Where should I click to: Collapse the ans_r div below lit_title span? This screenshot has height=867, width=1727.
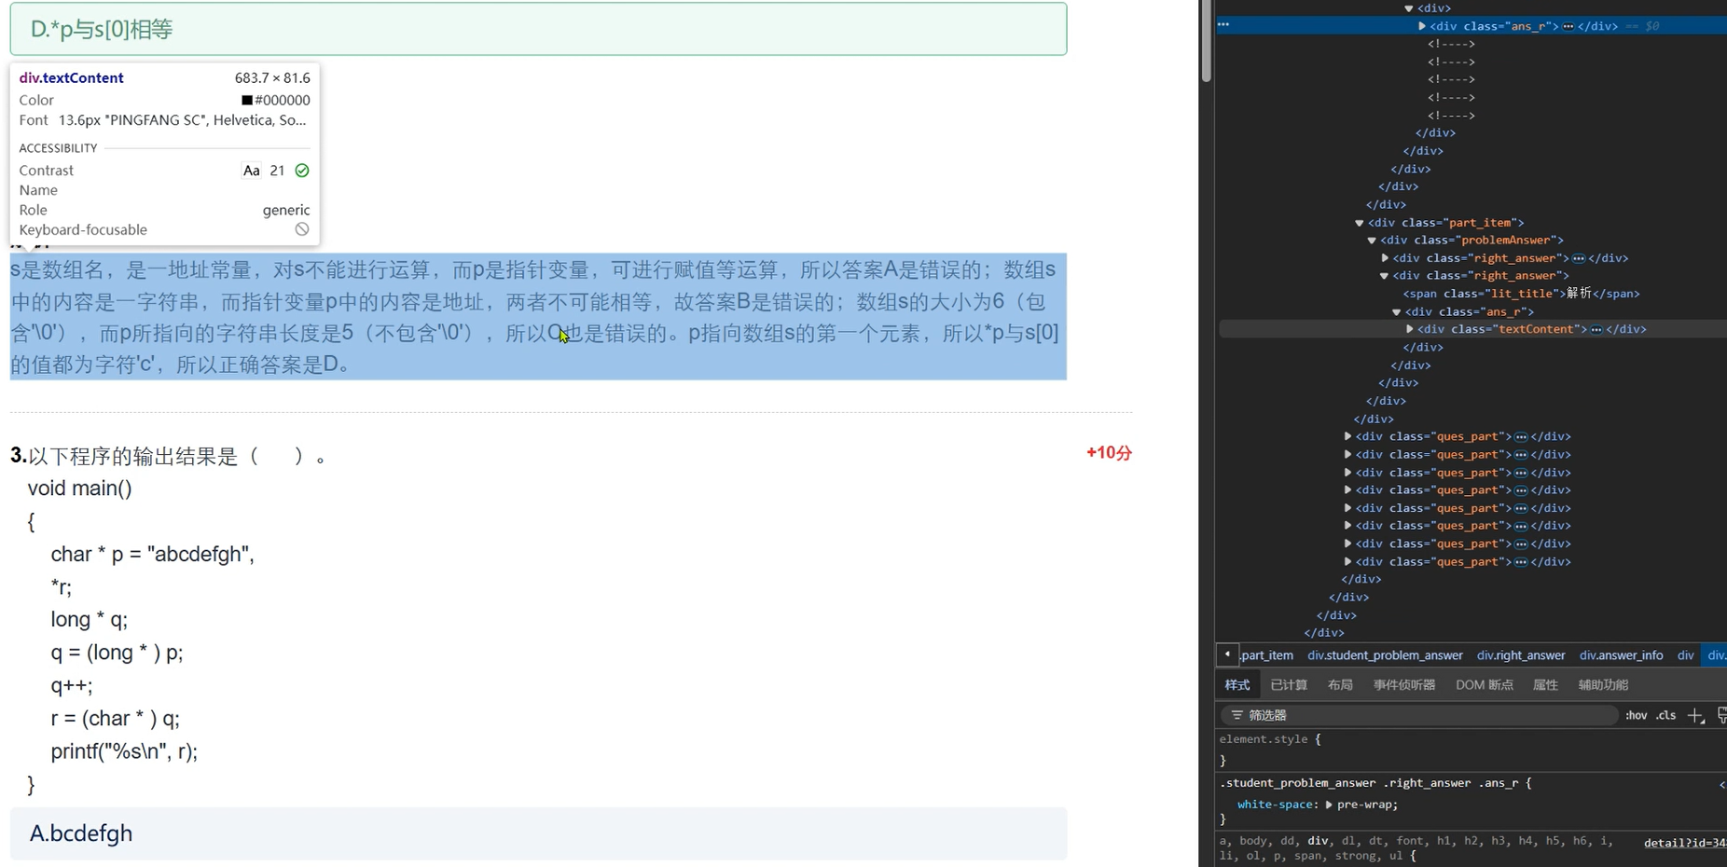[x=1397, y=311]
